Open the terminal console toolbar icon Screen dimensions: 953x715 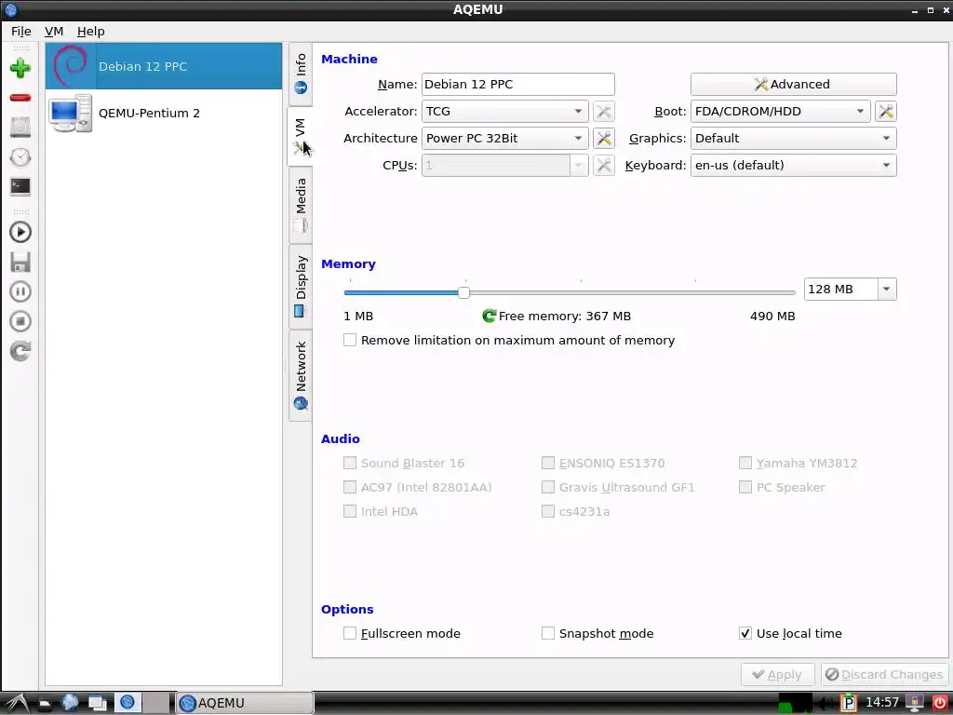20,186
